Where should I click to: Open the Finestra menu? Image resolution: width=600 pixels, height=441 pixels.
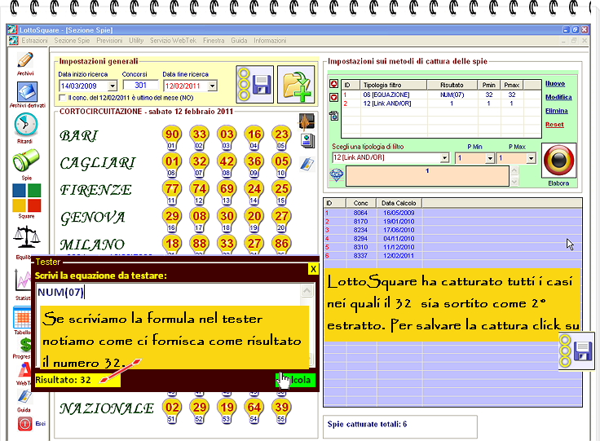pyautogui.click(x=214, y=41)
